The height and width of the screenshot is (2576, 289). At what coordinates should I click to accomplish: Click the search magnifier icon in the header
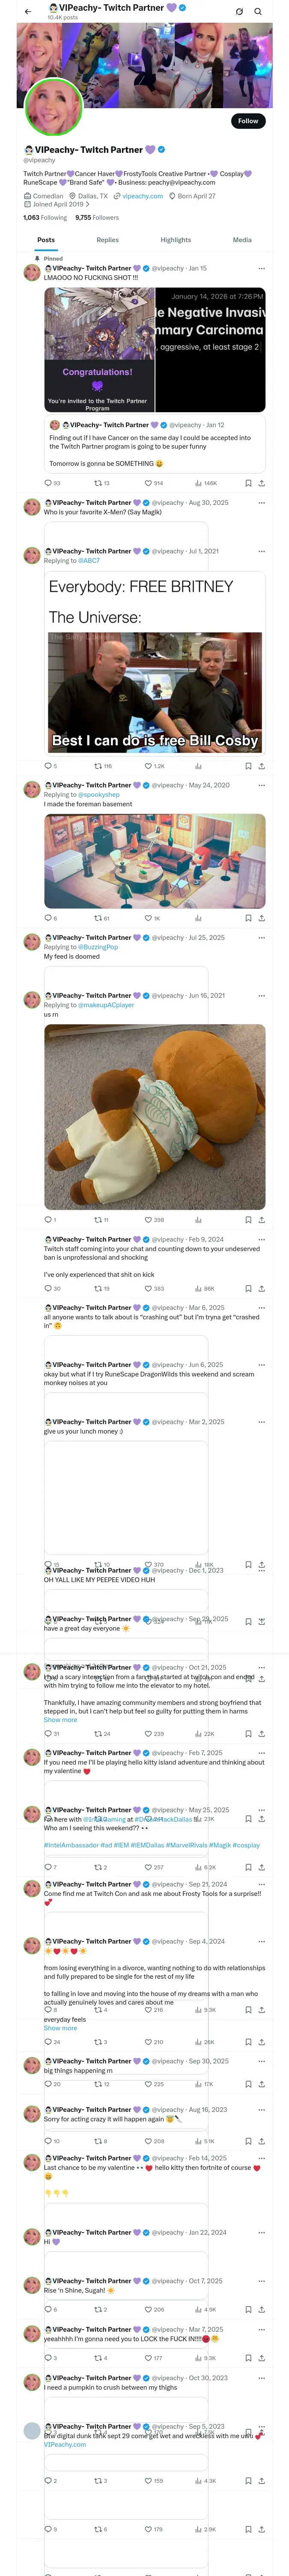pyautogui.click(x=258, y=11)
